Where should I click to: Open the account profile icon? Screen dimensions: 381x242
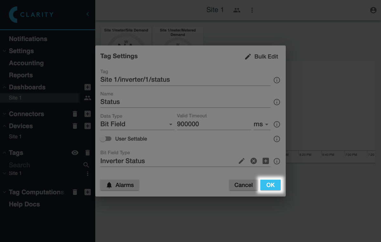(x=373, y=10)
